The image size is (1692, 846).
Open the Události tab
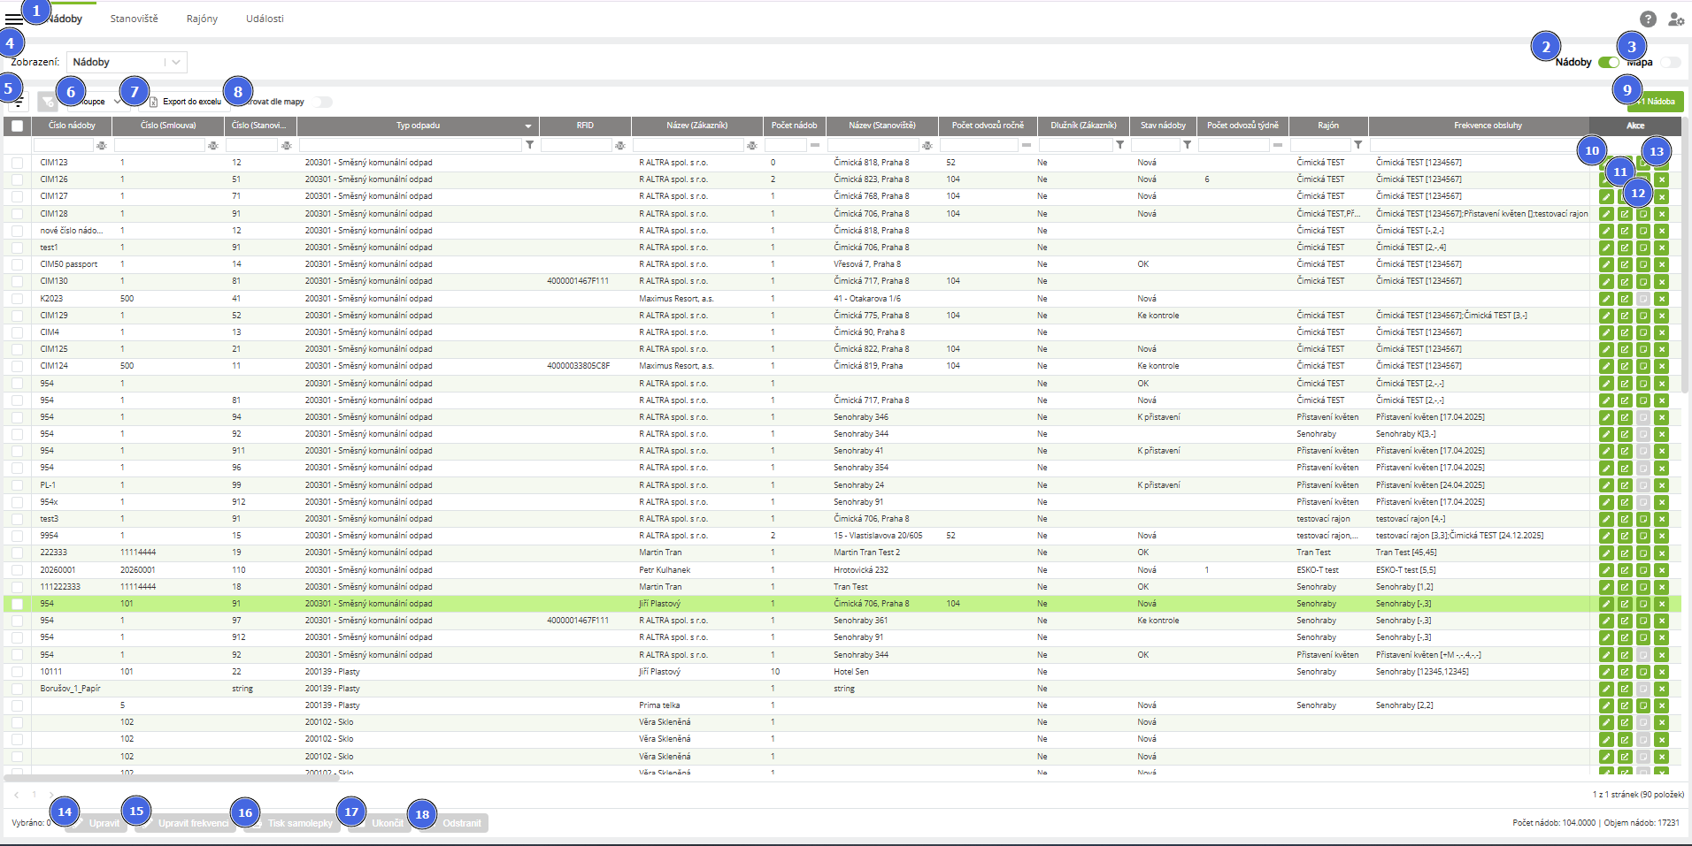pyautogui.click(x=265, y=19)
